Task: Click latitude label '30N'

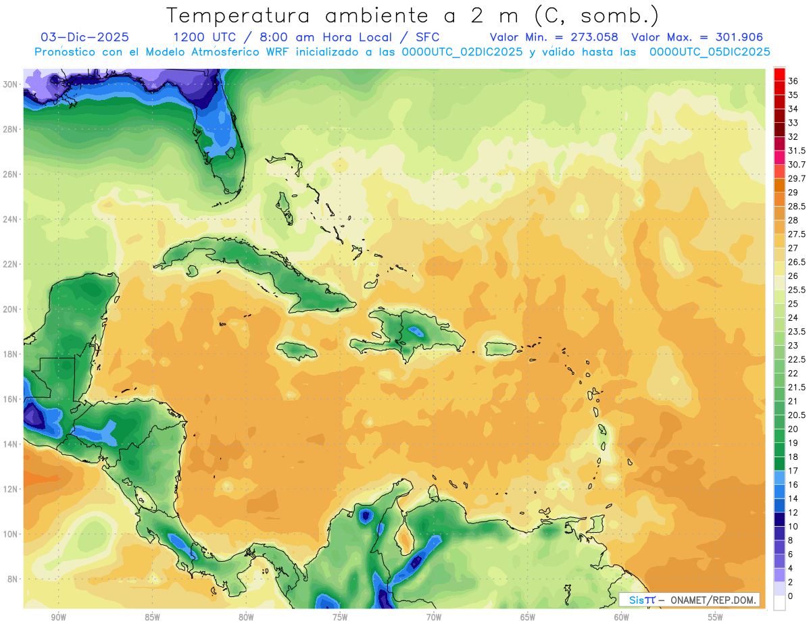Action: tap(10, 84)
